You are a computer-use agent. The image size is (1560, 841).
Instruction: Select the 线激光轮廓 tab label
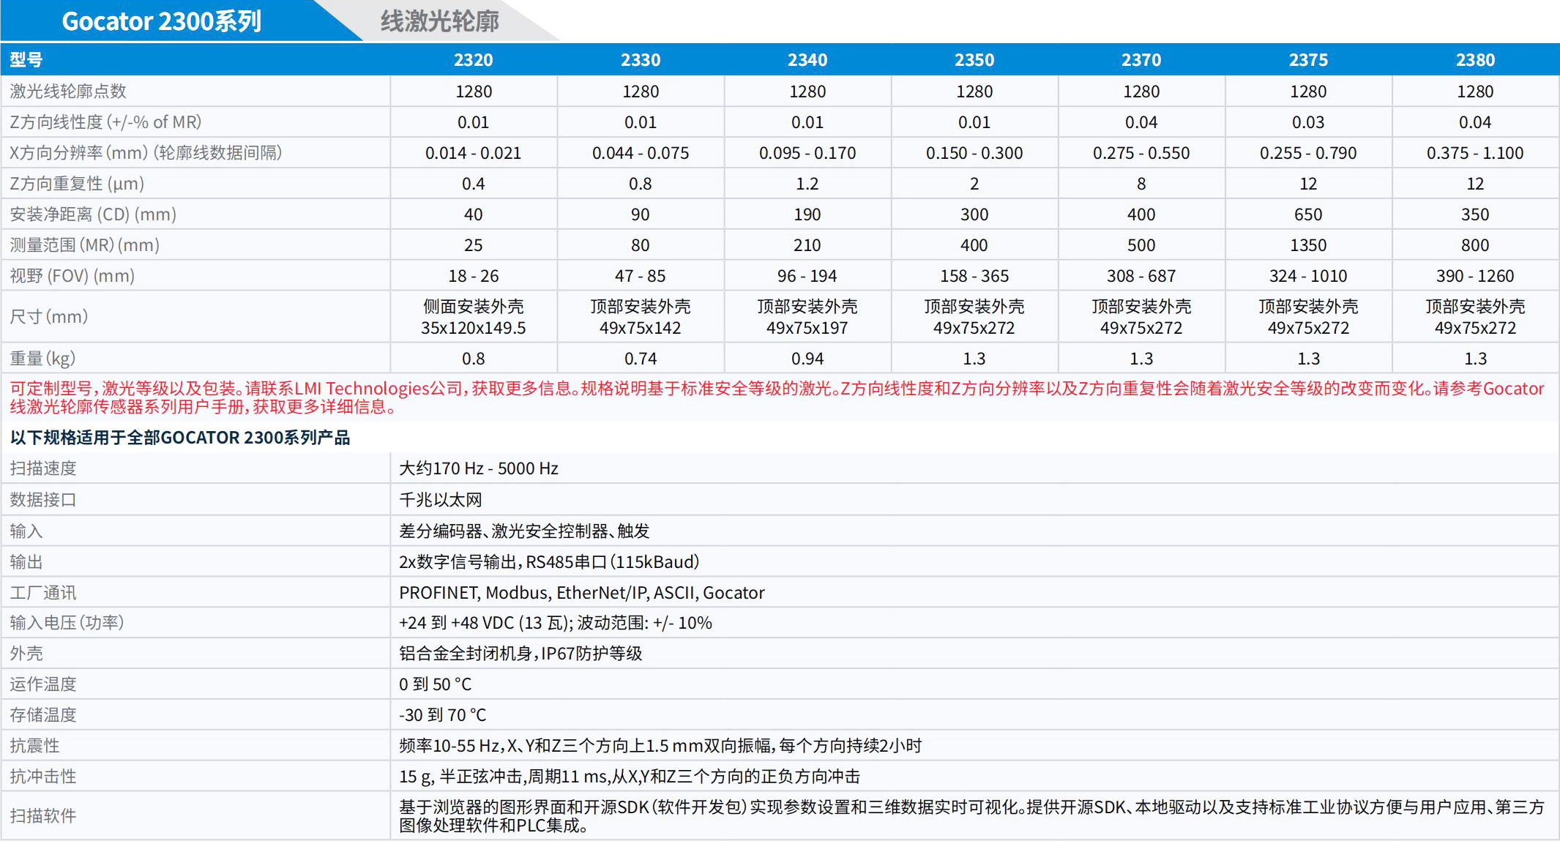438,23
